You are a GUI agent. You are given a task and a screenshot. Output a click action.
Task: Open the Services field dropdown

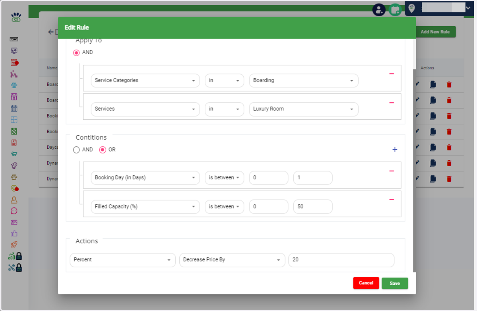tap(145, 109)
